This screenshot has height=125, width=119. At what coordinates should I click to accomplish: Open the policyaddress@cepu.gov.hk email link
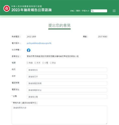39,43
